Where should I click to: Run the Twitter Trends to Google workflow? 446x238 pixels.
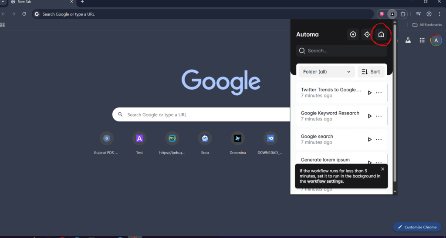click(370, 93)
